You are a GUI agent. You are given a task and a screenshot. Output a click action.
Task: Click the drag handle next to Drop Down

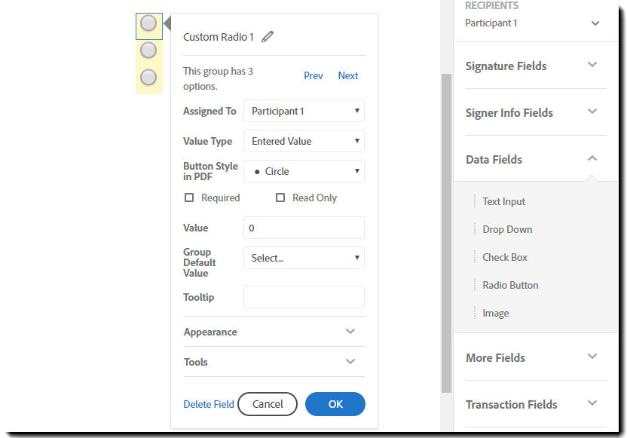tap(475, 229)
